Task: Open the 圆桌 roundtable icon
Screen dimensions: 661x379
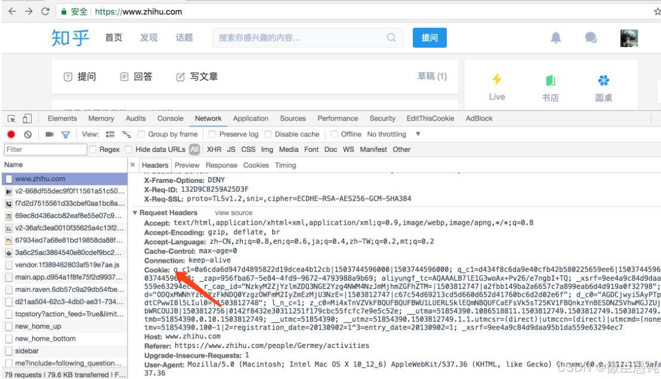Action: pos(603,80)
